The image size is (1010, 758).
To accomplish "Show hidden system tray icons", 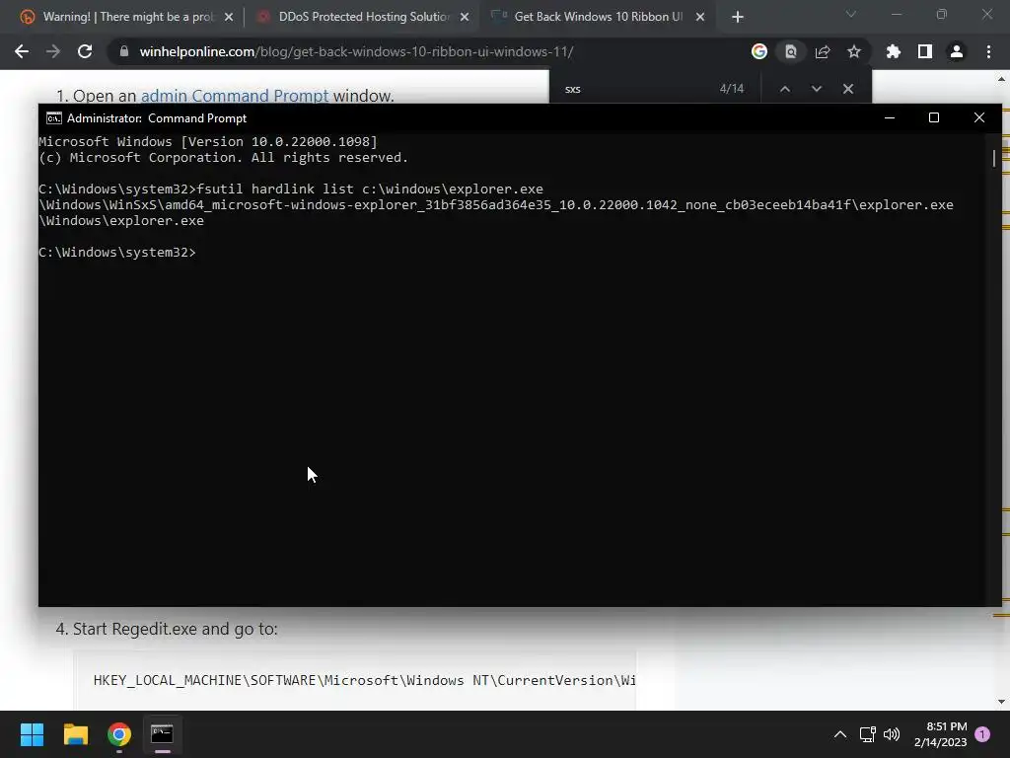I will pos(840,734).
